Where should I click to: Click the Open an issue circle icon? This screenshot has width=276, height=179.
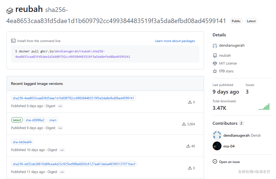pyautogui.click(x=215, y=162)
